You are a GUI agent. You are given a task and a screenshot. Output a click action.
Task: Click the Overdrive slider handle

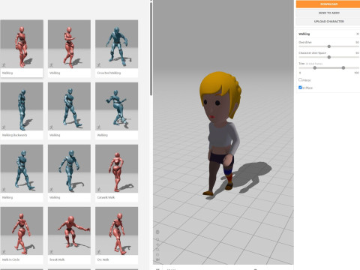[x=329, y=46]
